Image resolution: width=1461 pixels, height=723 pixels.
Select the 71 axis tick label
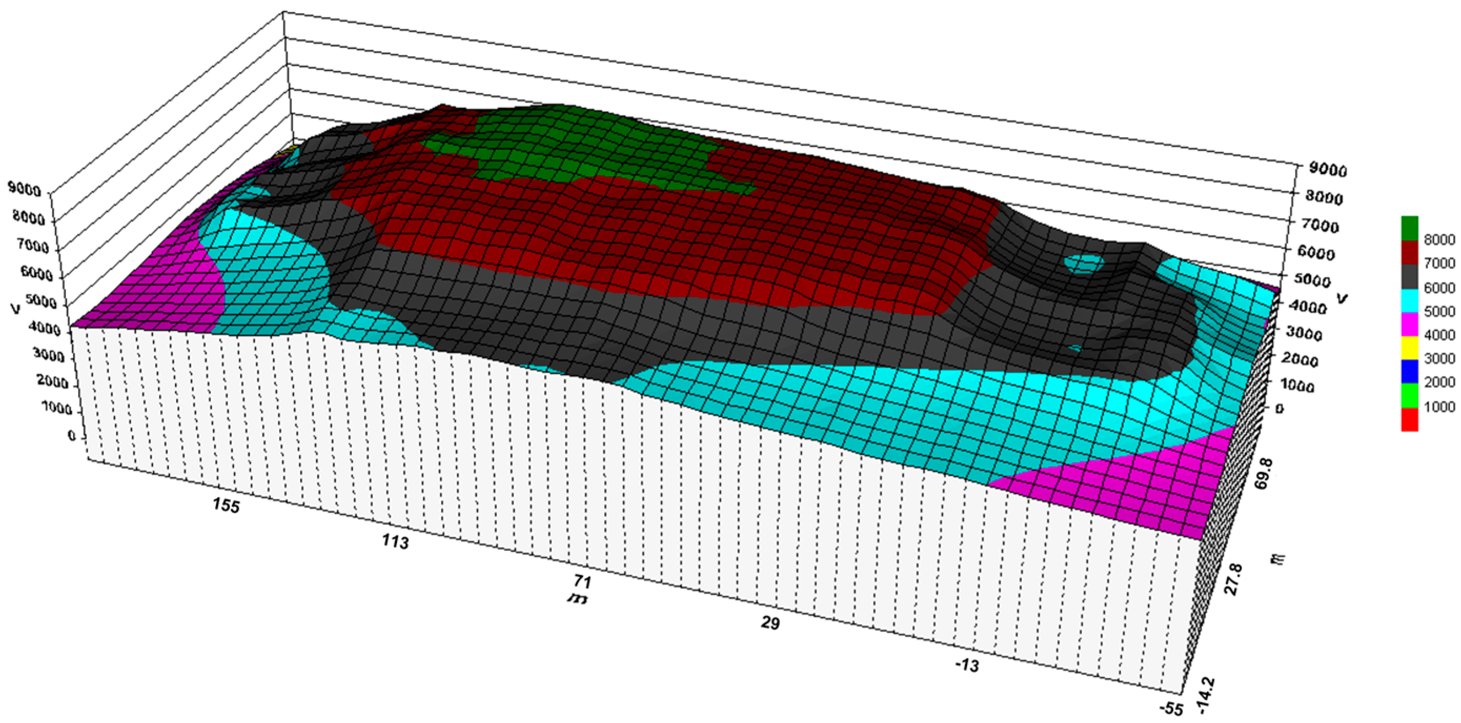tap(582, 581)
